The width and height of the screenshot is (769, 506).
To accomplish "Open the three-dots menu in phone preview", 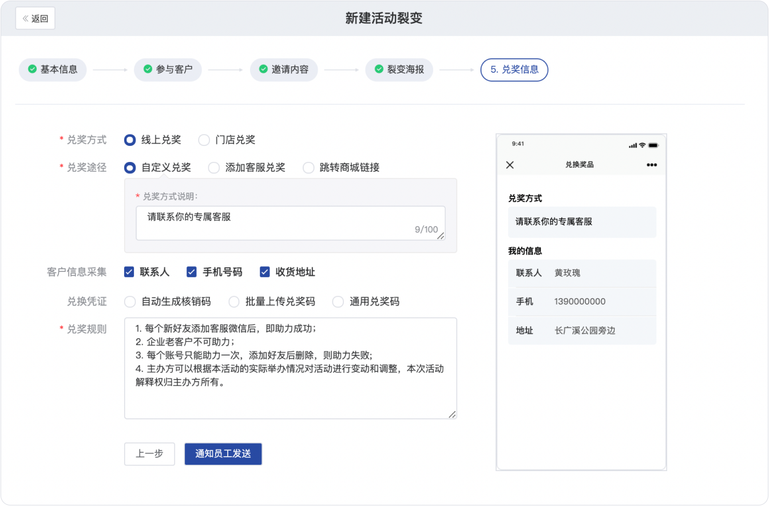I will click(x=652, y=165).
